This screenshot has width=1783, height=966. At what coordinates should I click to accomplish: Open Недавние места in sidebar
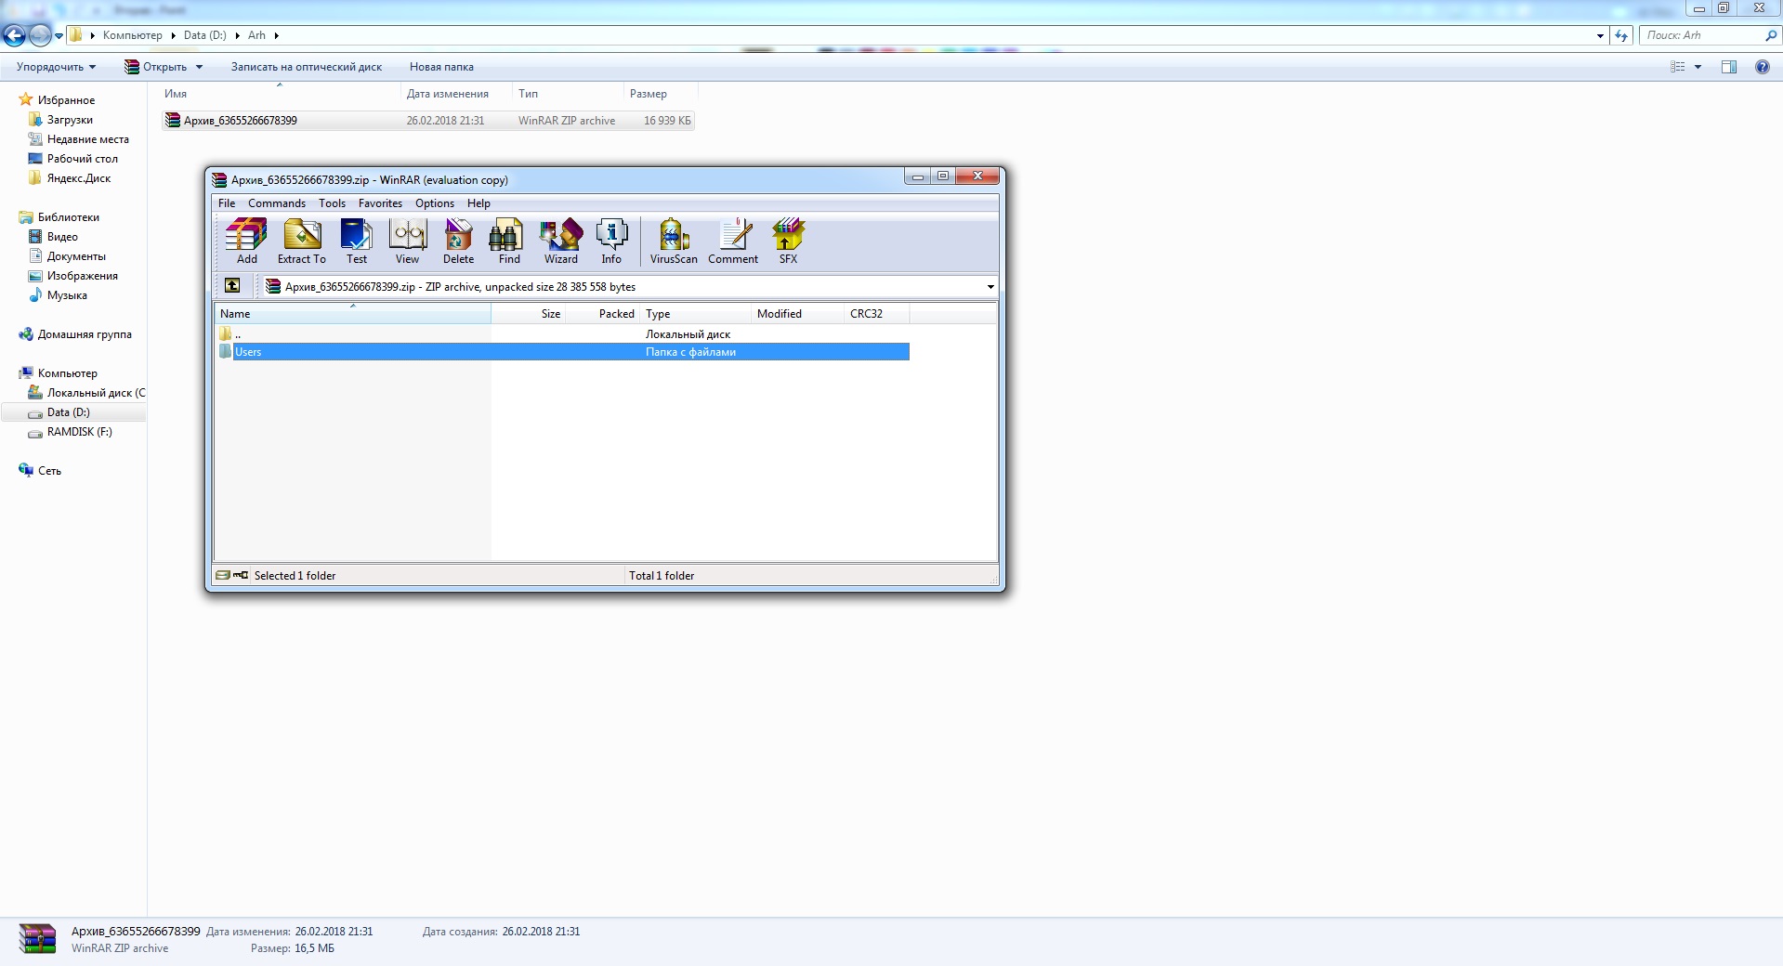click(87, 139)
